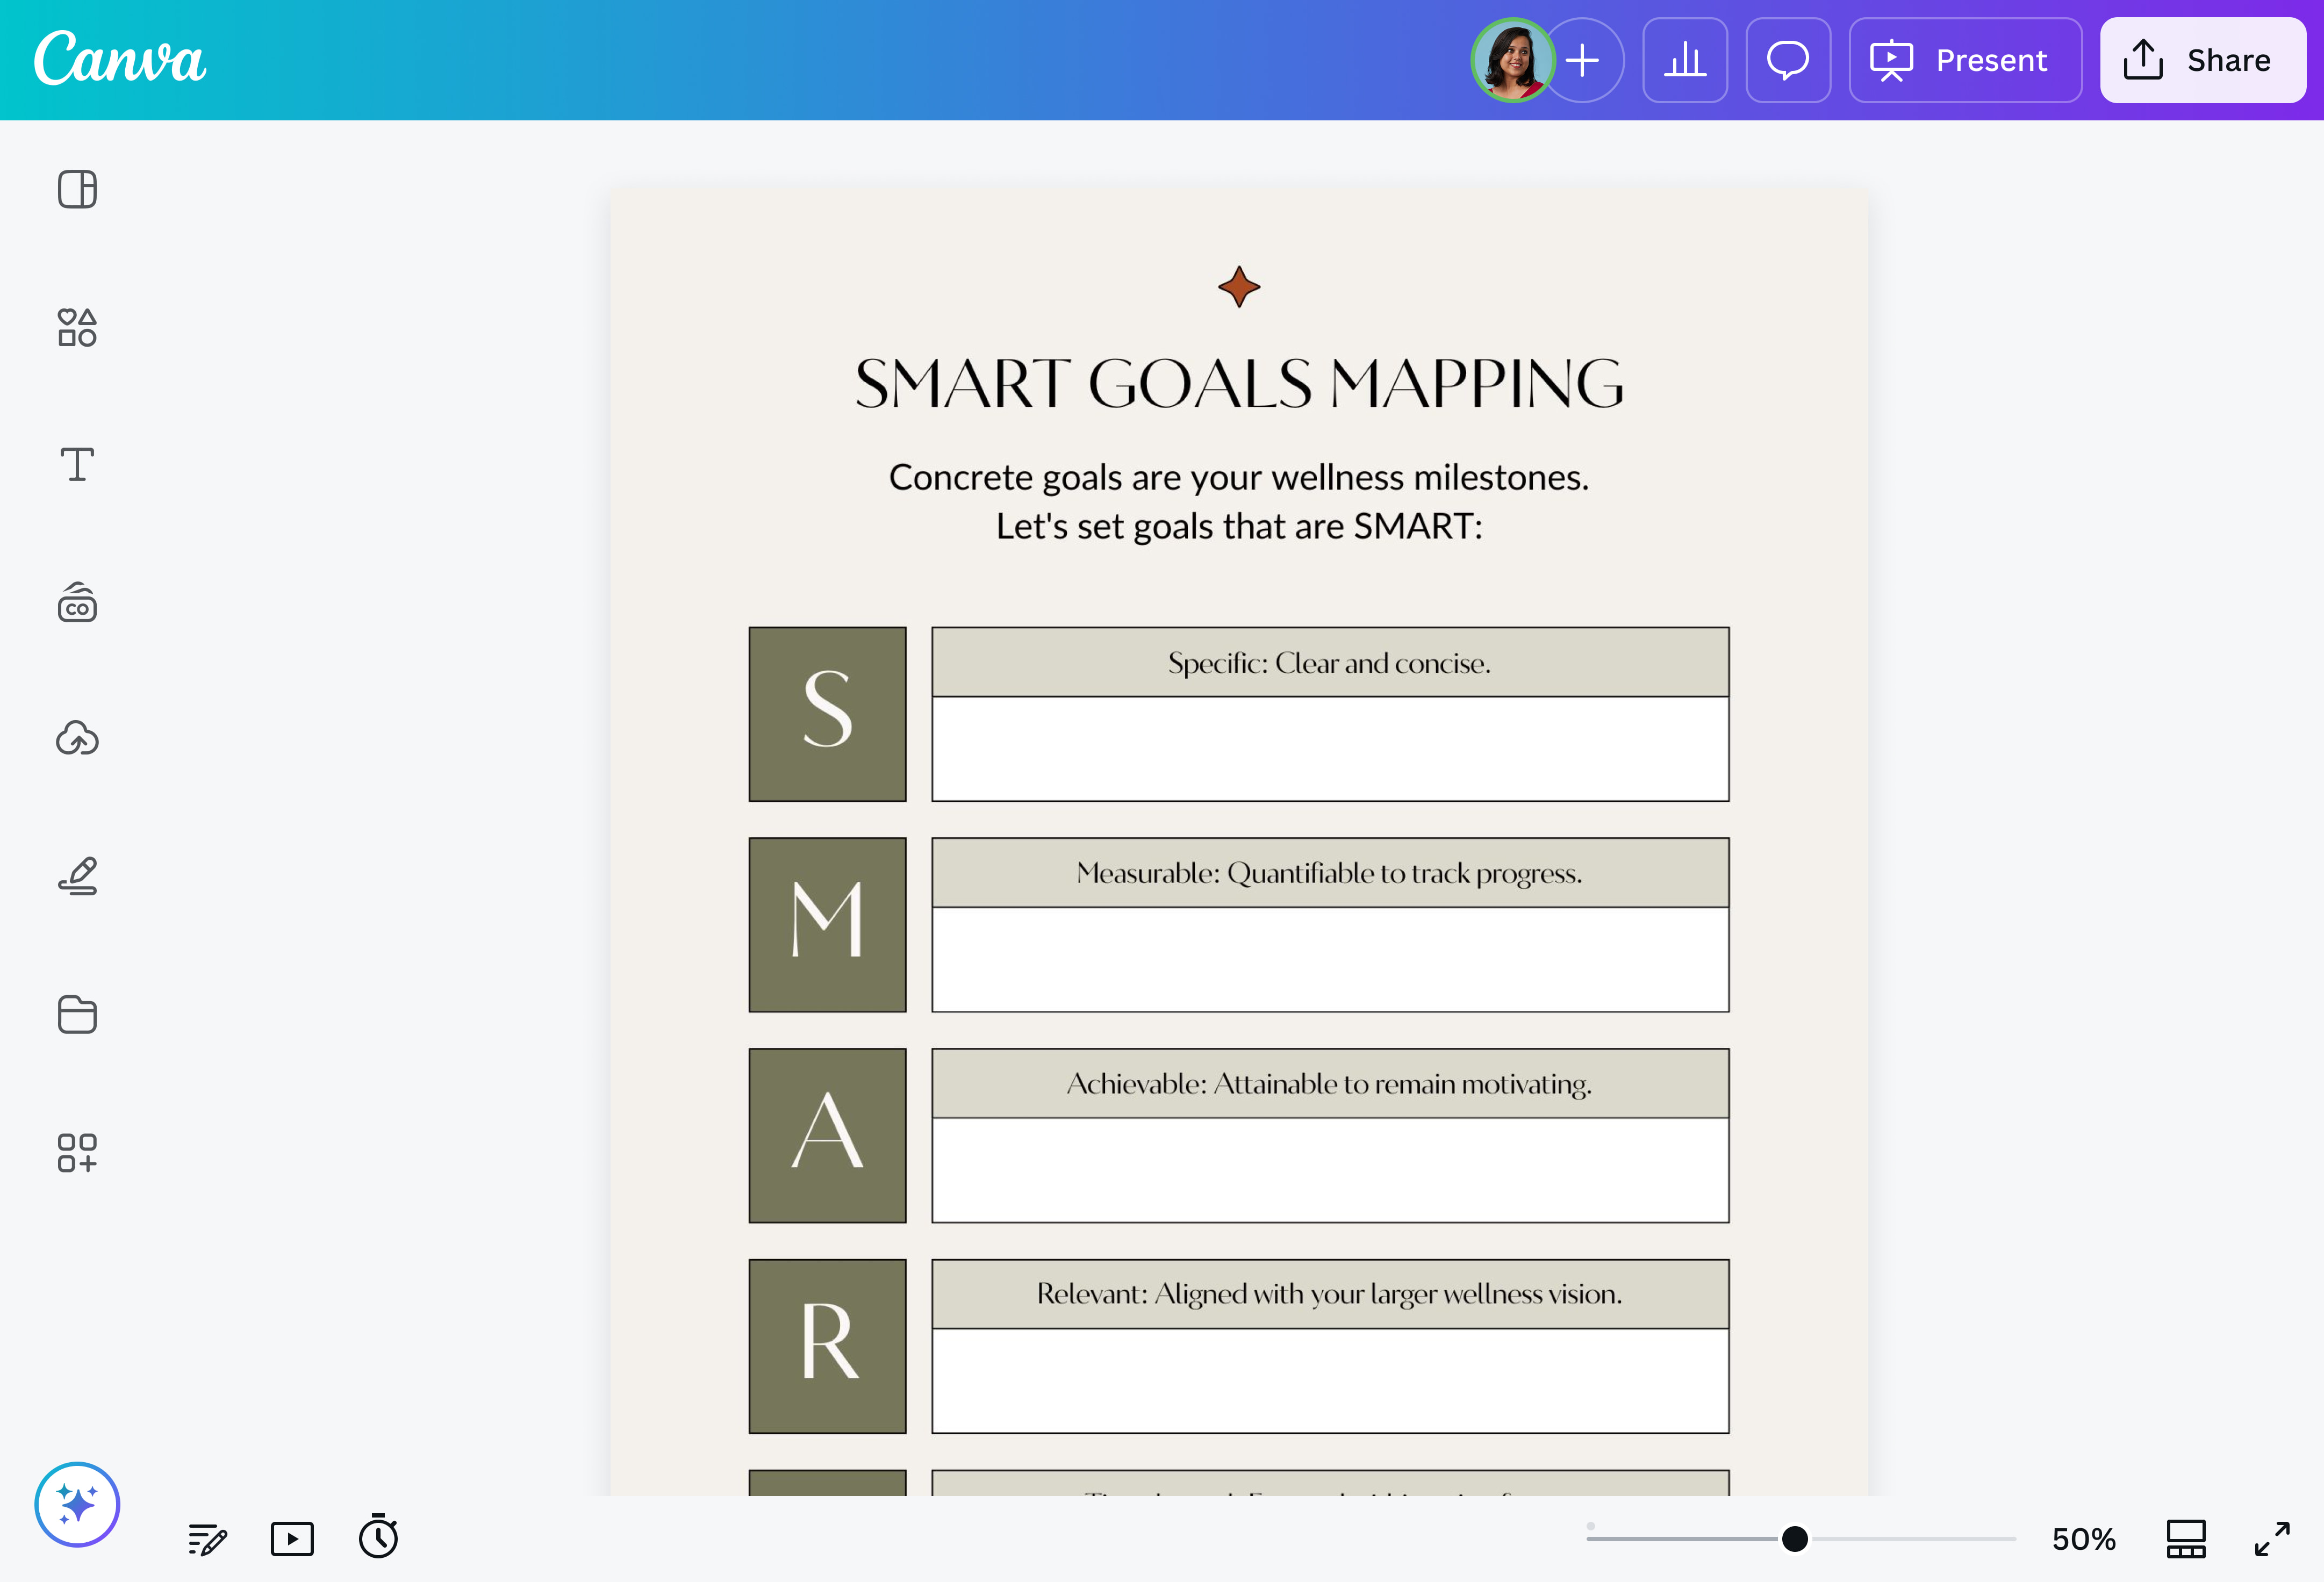The width and height of the screenshot is (2324, 1582).
Task: Open the Duration settings icon
Action: [x=292, y=1539]
